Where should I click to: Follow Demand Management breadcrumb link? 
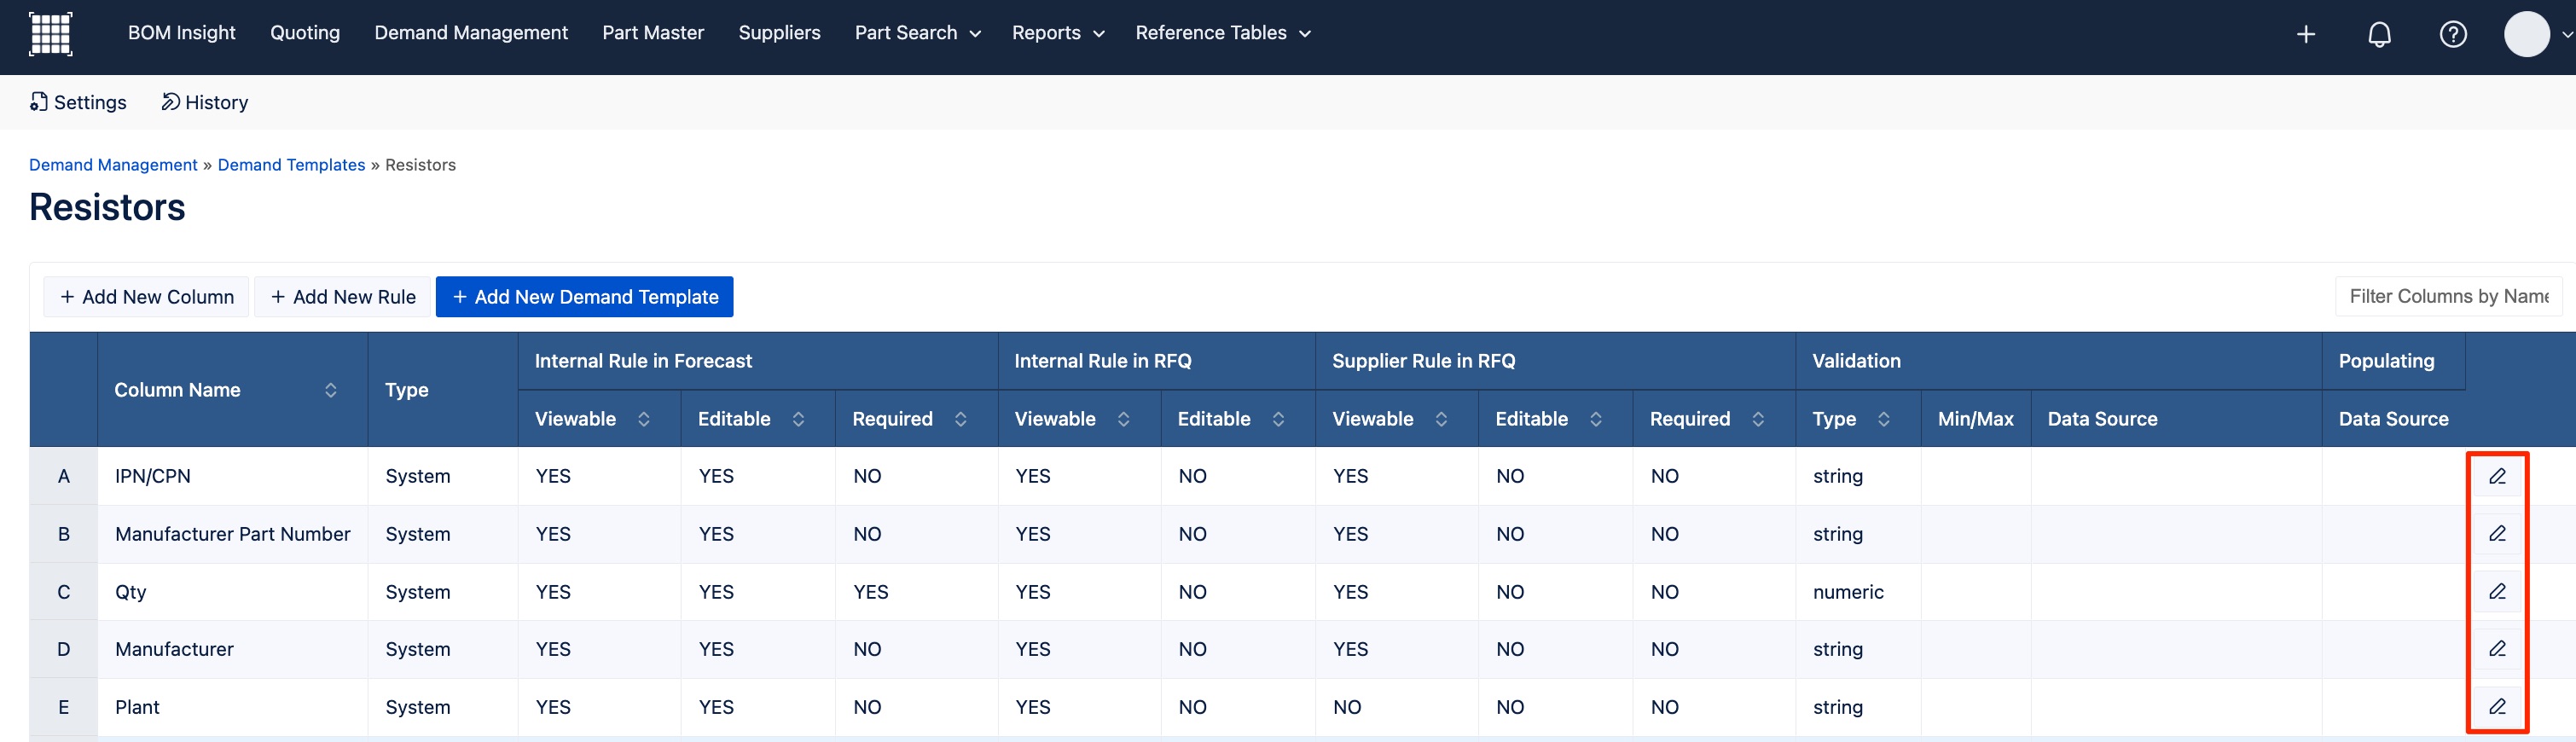pyautogui.click(x=113, y=165)
